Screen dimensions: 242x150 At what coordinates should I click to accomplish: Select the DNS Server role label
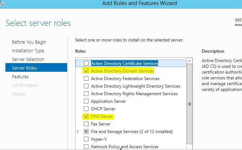[102, 116]
